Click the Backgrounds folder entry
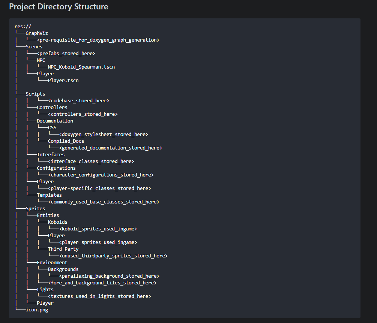 63,269
